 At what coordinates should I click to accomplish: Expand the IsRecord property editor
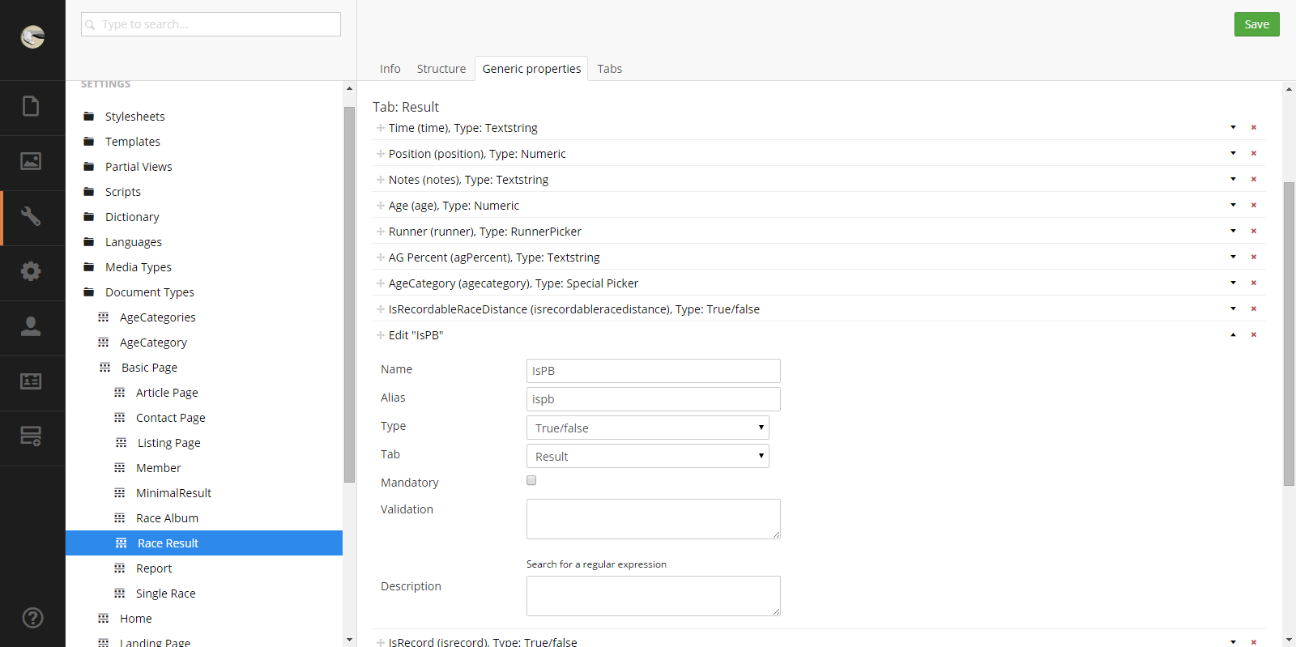[x=1233, y=641]
